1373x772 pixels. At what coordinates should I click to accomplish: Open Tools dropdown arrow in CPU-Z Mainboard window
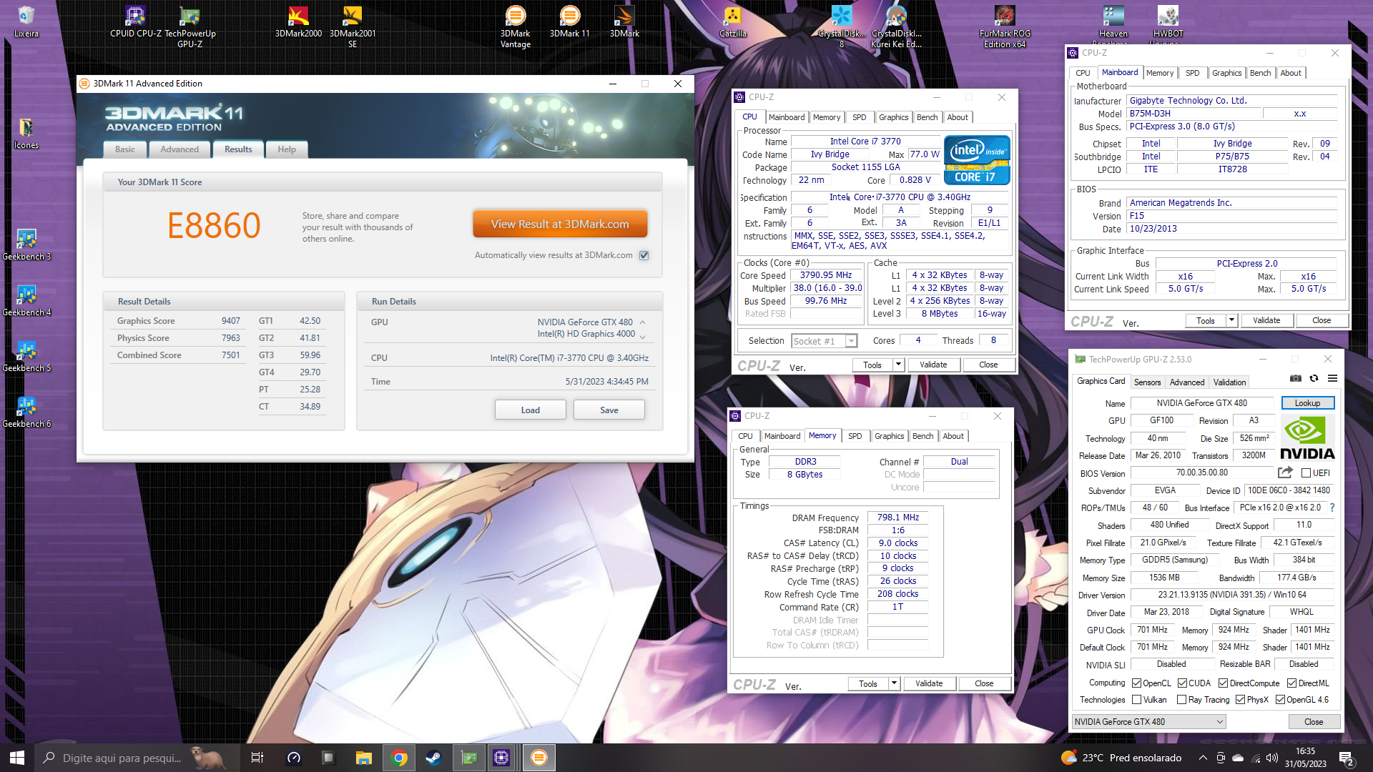1231,320
